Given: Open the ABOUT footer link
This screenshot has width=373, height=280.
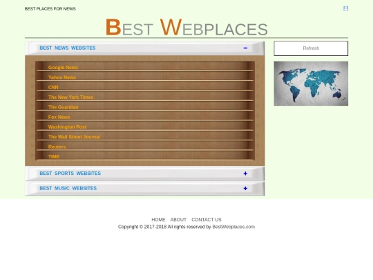Looking at the screenshot, I should (178, 220).
